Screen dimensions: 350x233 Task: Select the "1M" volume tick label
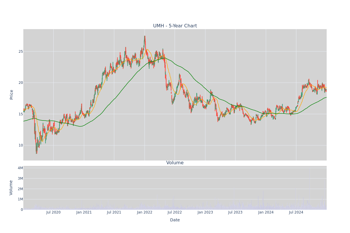(20, 199)
